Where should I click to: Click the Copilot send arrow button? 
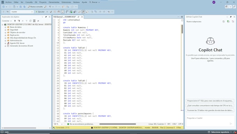[x=231, y=124]
